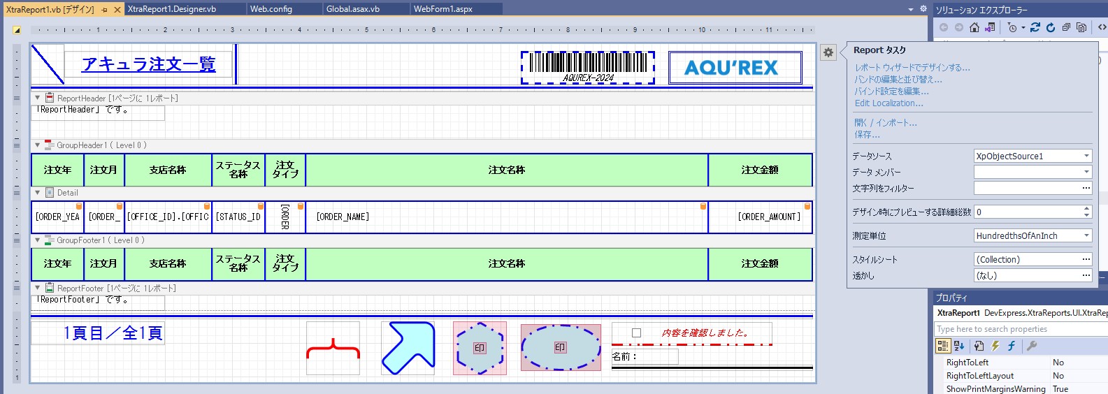
Task: Open the データソース dropdown
Action: point(1086,156)
